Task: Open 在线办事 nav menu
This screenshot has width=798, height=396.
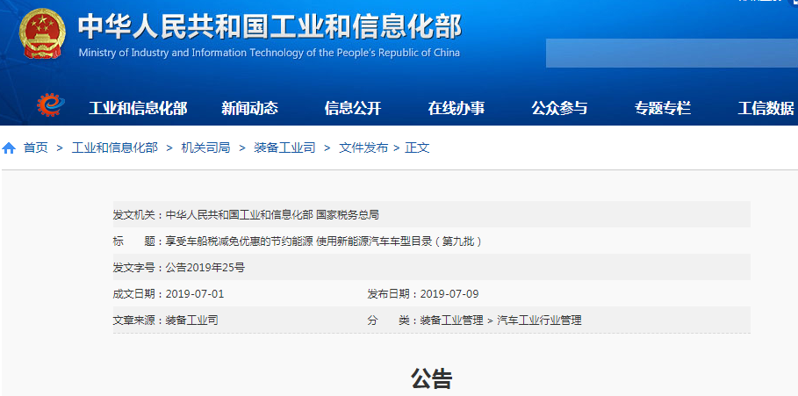Action: 456,108
